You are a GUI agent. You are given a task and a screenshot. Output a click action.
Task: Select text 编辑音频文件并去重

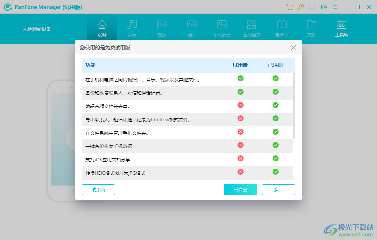coord(108,106)
